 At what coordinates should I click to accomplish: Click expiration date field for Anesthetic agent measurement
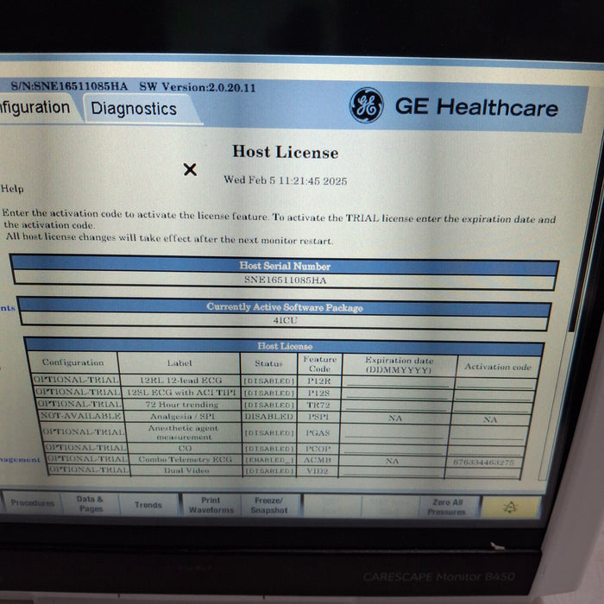(393, 433)
